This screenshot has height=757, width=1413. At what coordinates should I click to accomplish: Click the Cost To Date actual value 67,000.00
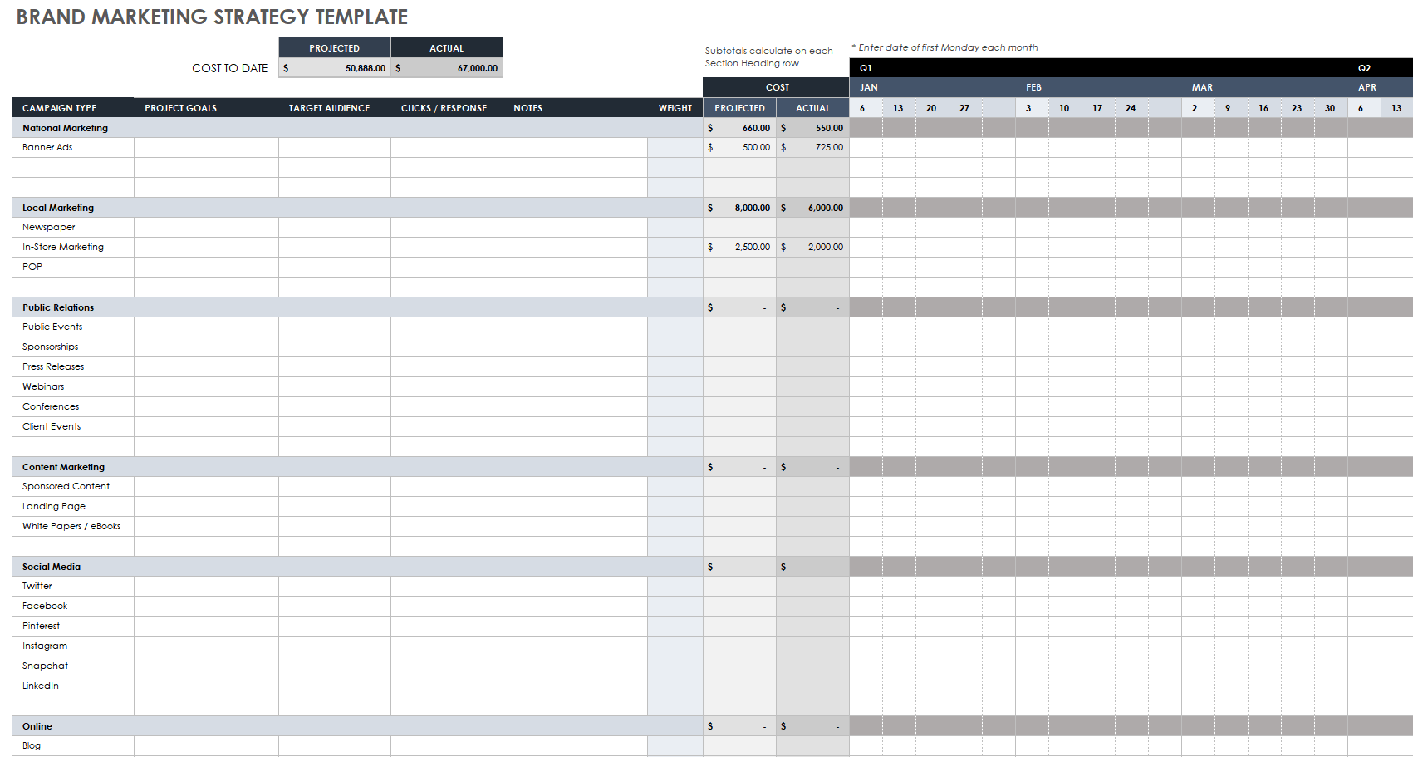click(x=447, y=68)
